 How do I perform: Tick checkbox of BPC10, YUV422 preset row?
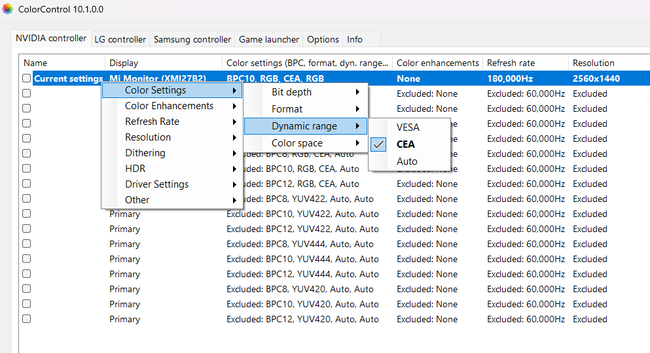point(27,214)
